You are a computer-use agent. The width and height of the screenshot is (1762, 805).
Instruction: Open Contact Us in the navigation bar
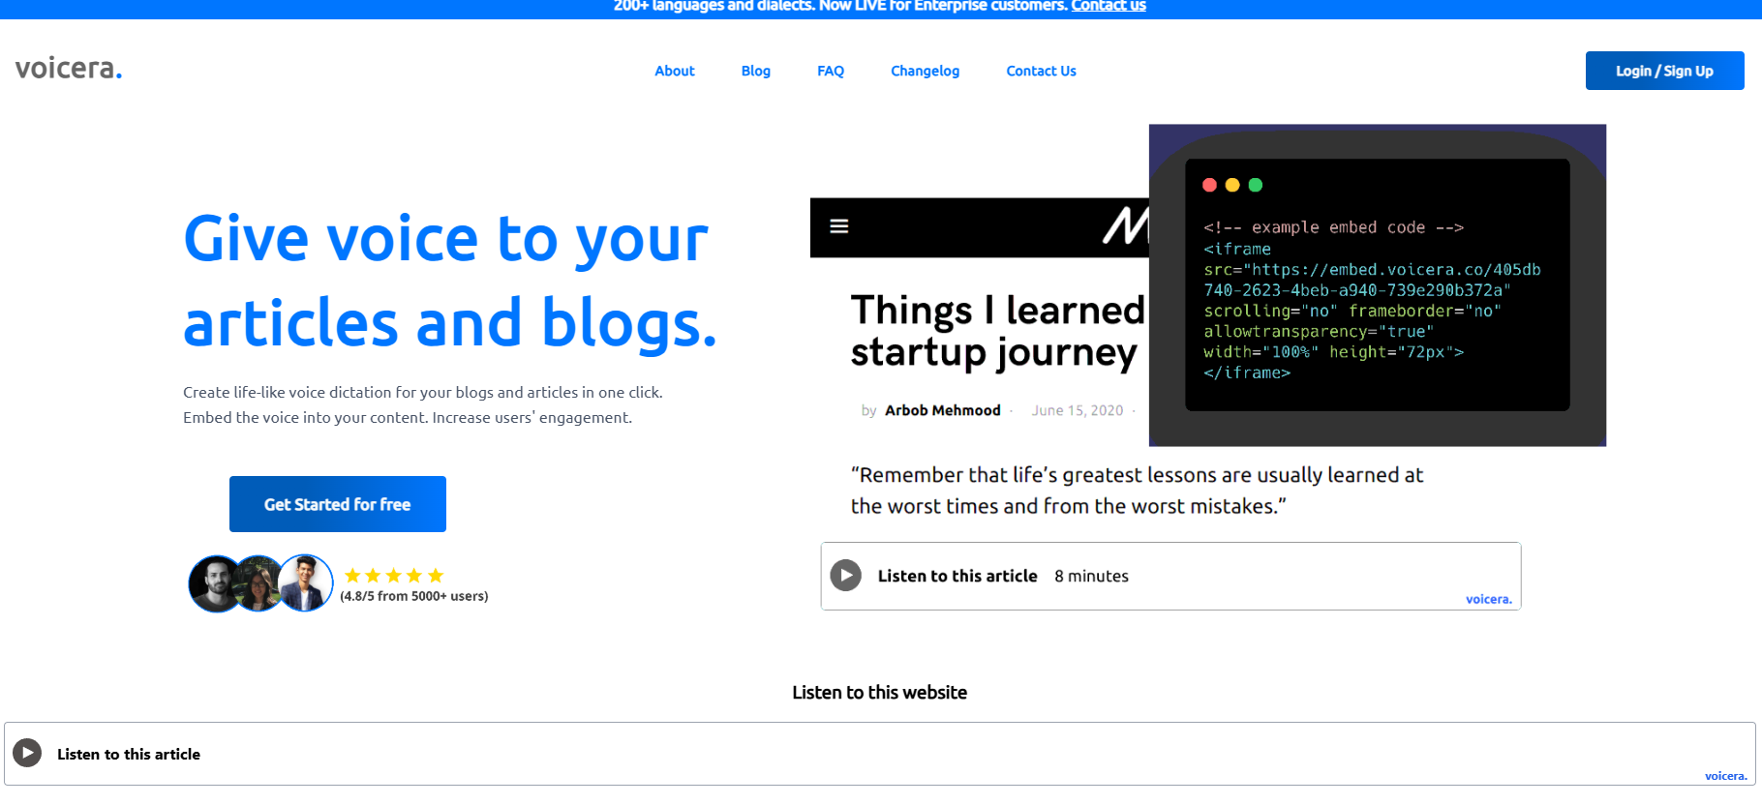click(1041, 71)
